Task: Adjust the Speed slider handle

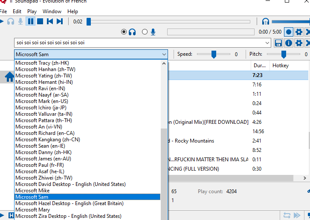Action: coord(214,54)
